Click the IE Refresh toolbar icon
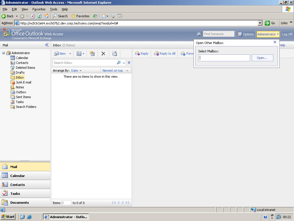 (39, 16)
